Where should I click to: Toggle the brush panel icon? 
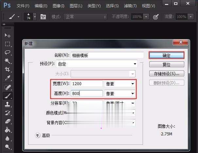pos(43,17)
